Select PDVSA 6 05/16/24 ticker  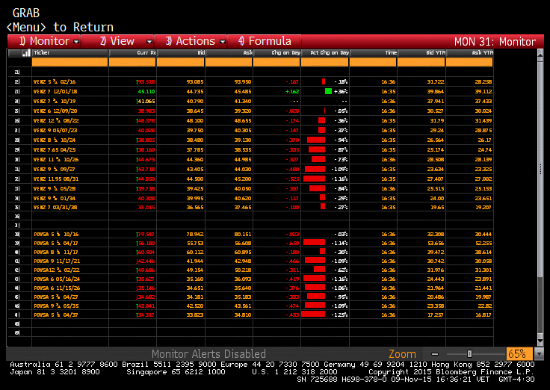(x=57, y=279)
